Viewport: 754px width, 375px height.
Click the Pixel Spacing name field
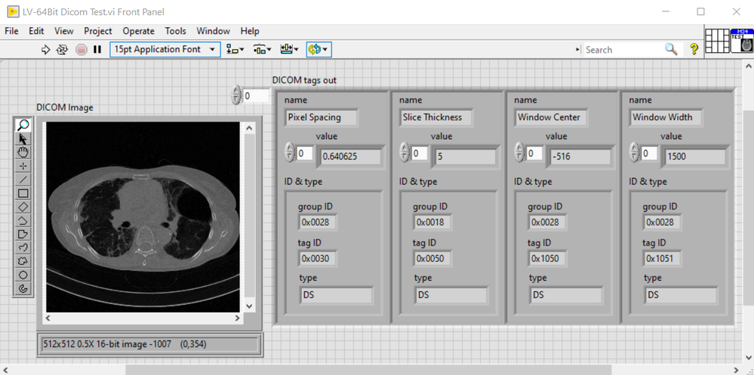tap(322, 117)
